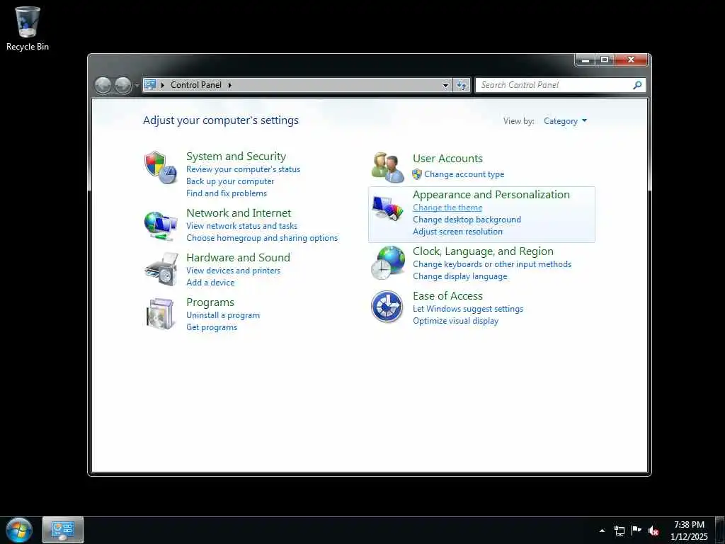This screenshot has width=725, height=544.
Task: Expand the arrow after Control Panel in breadcrumb
Action: pyautogui.click(x=230, y=85)
